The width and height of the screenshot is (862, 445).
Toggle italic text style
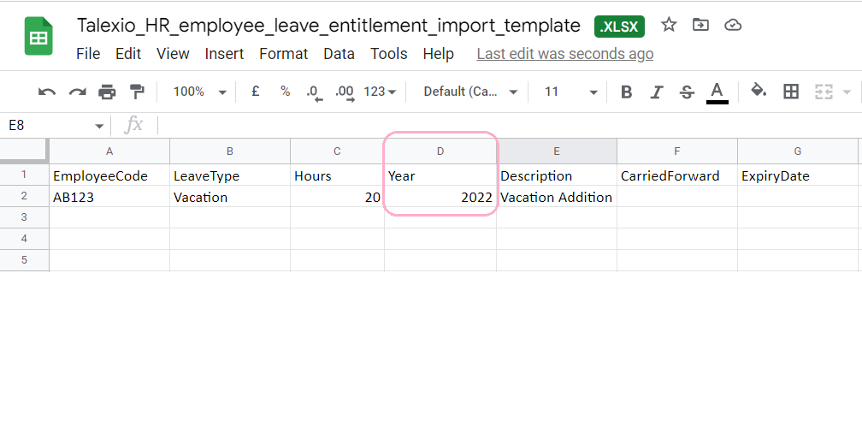point(656,92)
